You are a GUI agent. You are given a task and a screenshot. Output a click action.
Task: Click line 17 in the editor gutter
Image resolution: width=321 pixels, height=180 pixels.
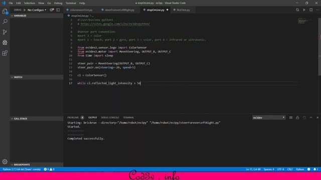[70, 83]
